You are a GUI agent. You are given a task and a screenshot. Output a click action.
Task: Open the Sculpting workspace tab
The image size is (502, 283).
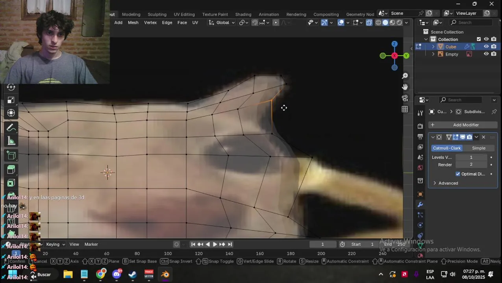click(x=157, y=14)
